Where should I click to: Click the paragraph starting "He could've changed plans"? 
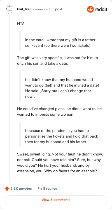pos(59,112)
